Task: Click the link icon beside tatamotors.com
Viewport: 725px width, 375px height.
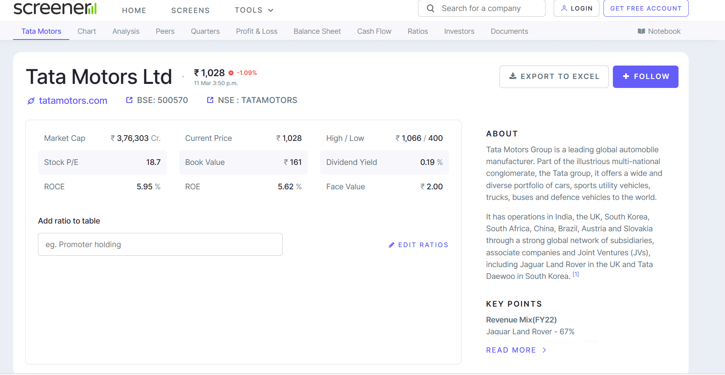Action: point(31,101)
